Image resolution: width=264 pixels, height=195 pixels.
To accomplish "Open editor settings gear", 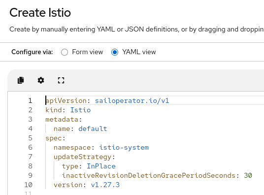I will coord(41,80).
